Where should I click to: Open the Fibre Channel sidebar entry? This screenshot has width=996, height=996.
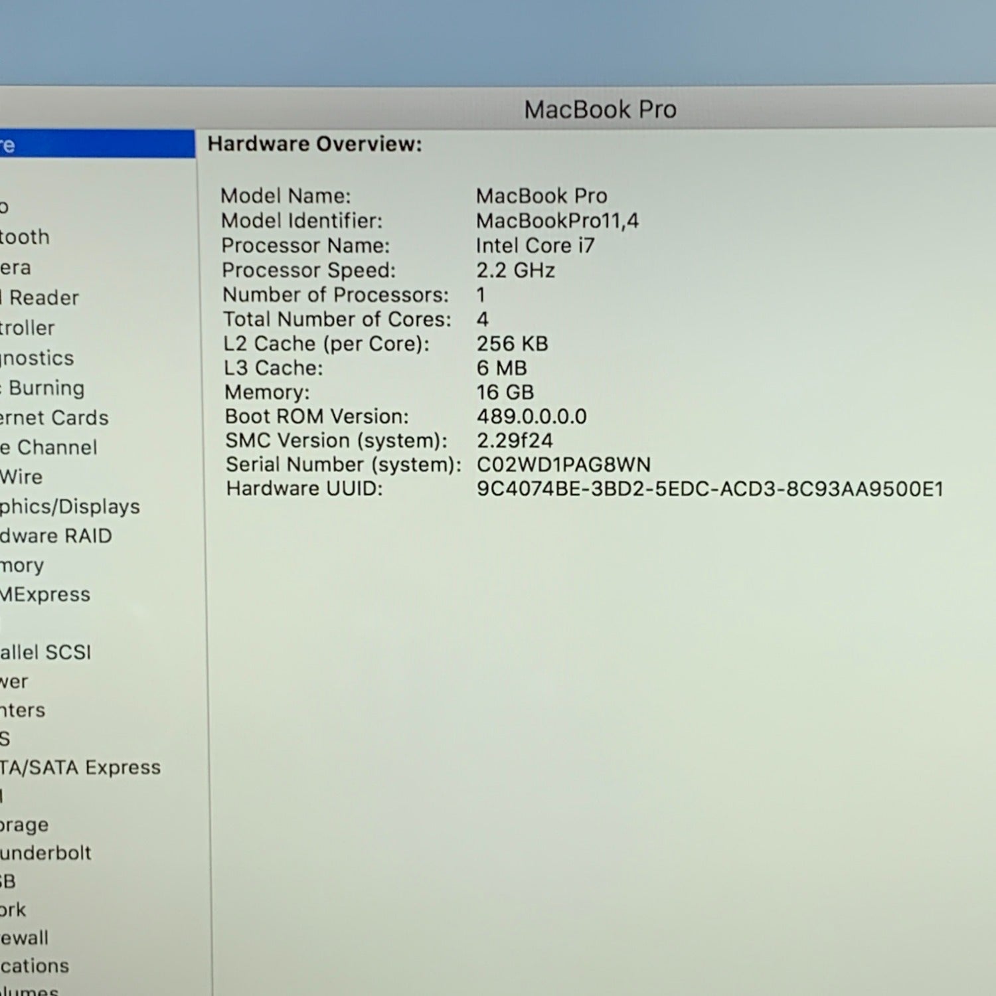pyautogui.click(x=49, y=448)
